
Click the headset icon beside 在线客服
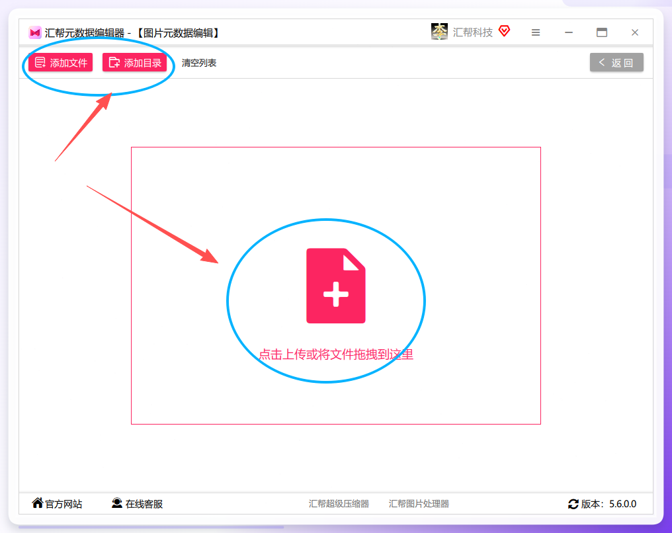tap(116, 503)
